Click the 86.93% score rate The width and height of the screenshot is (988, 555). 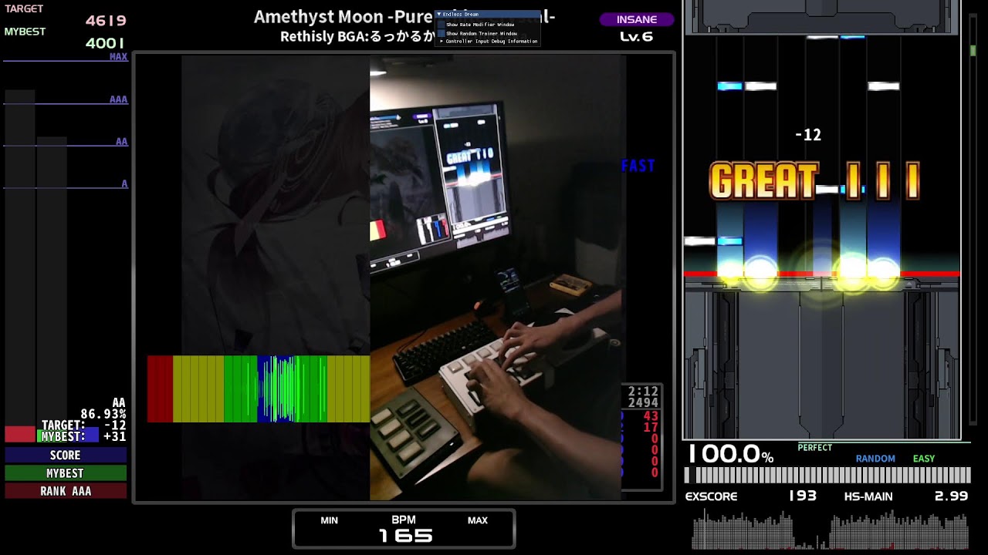[x=103, y=414]
